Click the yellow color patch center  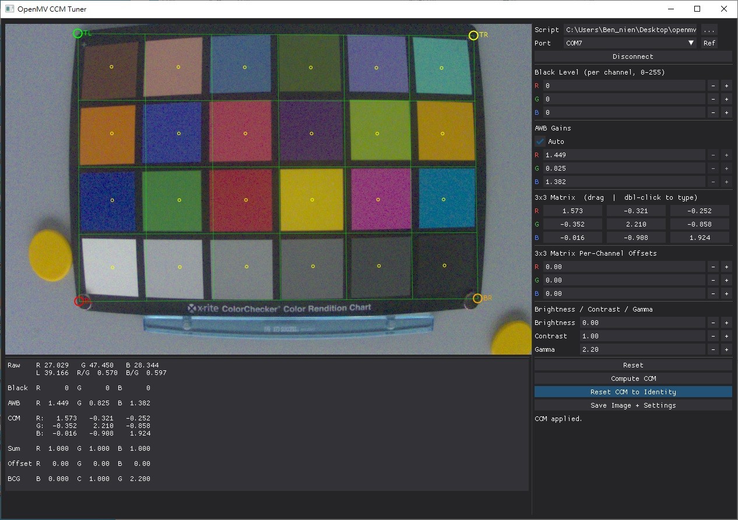312,200
